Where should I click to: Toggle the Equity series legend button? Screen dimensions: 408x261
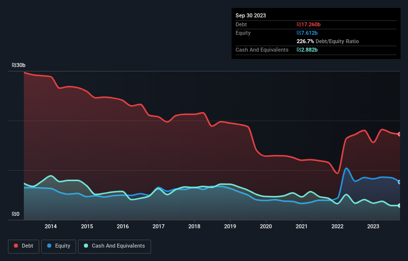(59, 246)
